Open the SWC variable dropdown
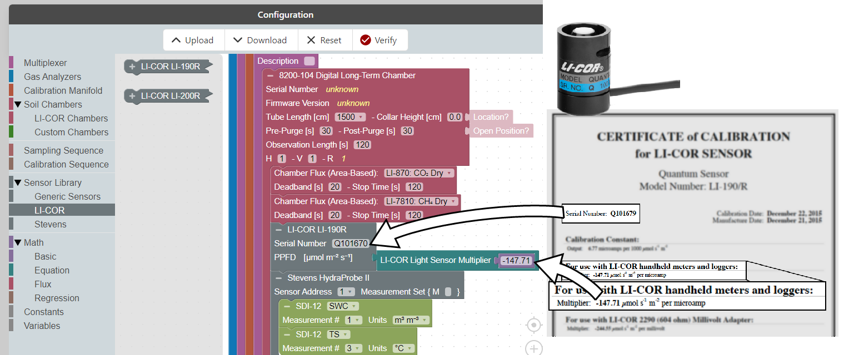 tap(343, 306)
